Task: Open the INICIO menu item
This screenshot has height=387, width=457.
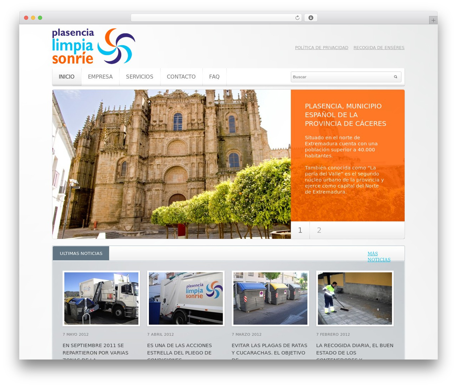Action: point(67,77)
